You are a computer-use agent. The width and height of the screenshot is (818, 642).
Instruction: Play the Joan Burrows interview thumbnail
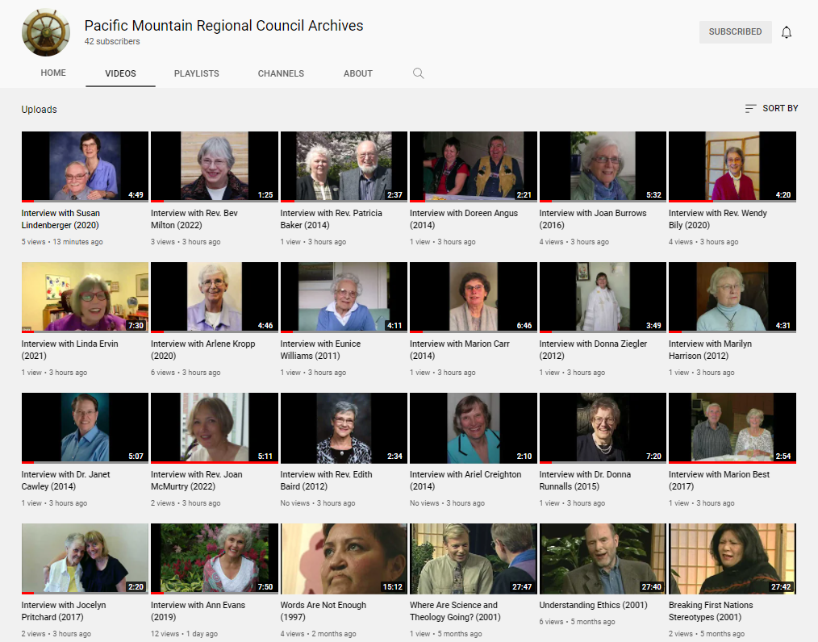tap(603, 166)
